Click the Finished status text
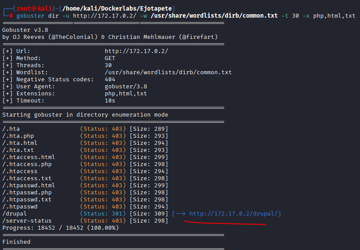The height and width of the screenshot is (250, 360). (16, 242)
